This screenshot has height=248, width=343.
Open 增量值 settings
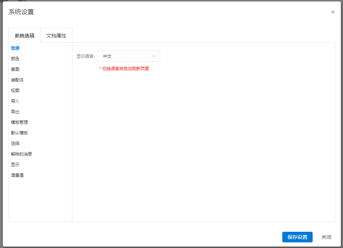click(x=17, y=175)
